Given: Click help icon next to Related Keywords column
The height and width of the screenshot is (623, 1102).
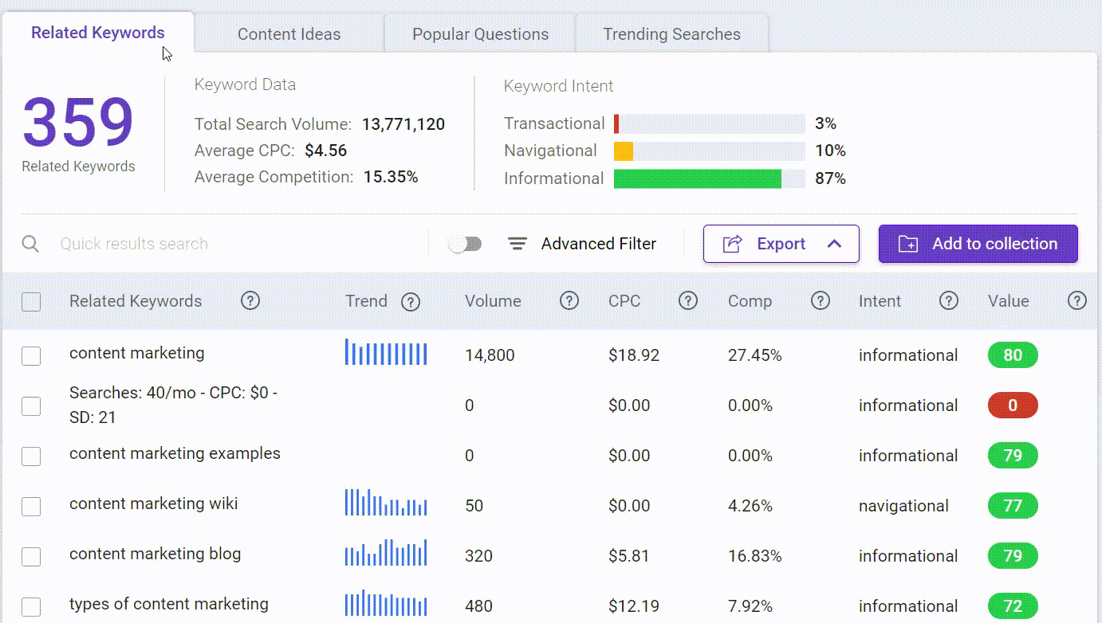Looking at the screenshot, I should [x=250, y=301].
